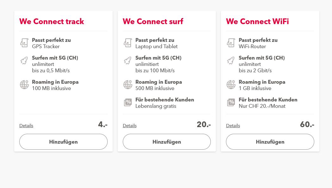Click the globe roaming icon in track card
The height and width of the screenshot is (188, 332).
tap(24, 85)
